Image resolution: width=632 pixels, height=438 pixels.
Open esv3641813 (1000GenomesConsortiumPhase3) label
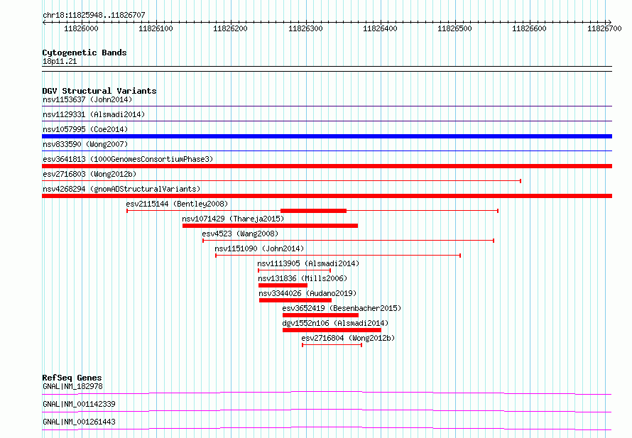coord(128,159)
